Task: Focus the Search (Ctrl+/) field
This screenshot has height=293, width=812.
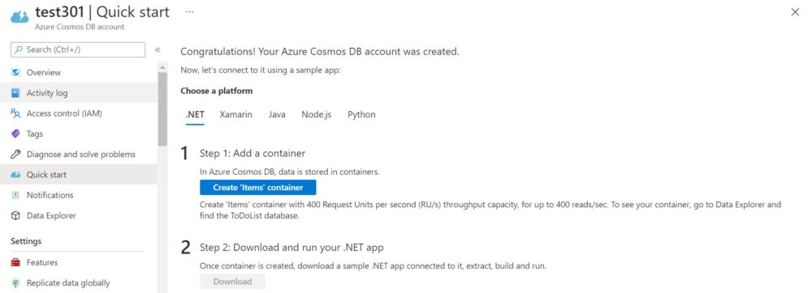Action: (x=78, y=50)
